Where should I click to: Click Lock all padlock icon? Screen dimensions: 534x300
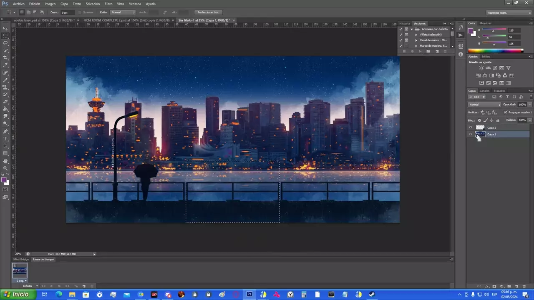coord(498,120)
